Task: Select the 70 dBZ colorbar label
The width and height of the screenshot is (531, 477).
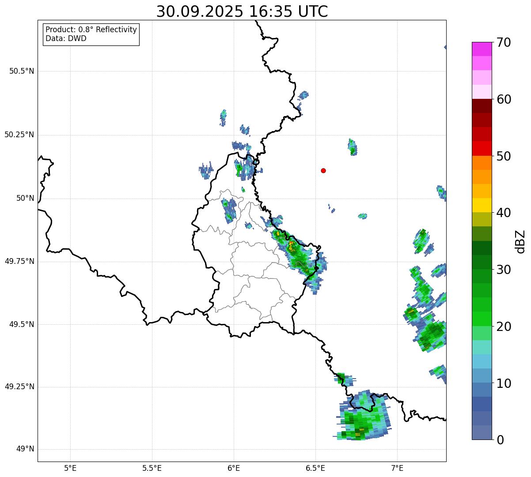Action: [x=504, y=42]
